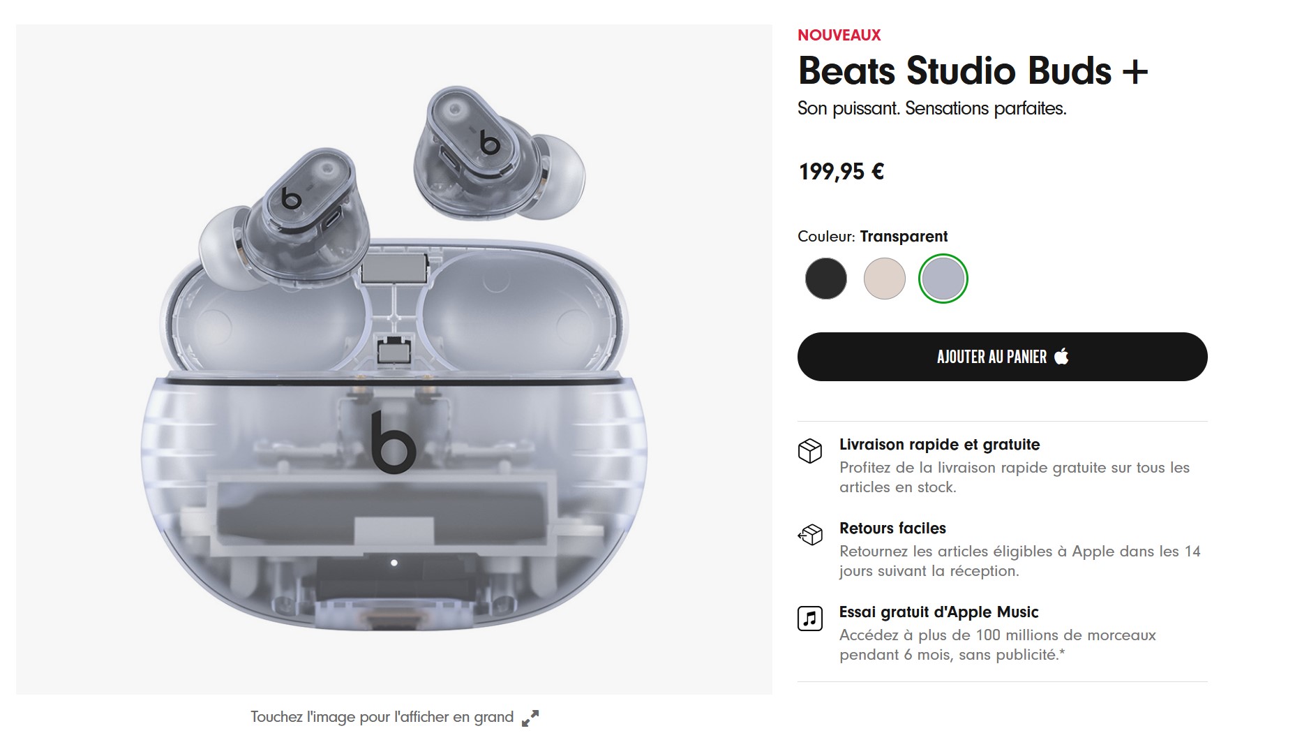This screenshot has height=754, width=1302.
Task: Click the Beats logo on the right earbud
Action: click(x=490, y=141)
